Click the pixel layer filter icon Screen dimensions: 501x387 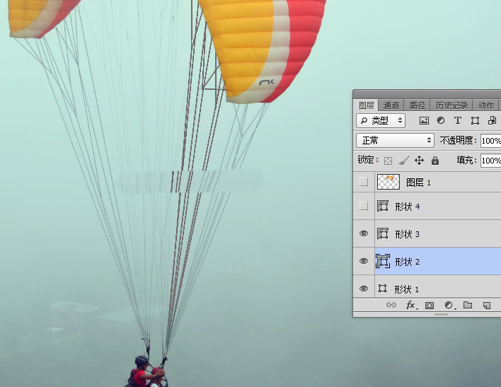(425, 121)
